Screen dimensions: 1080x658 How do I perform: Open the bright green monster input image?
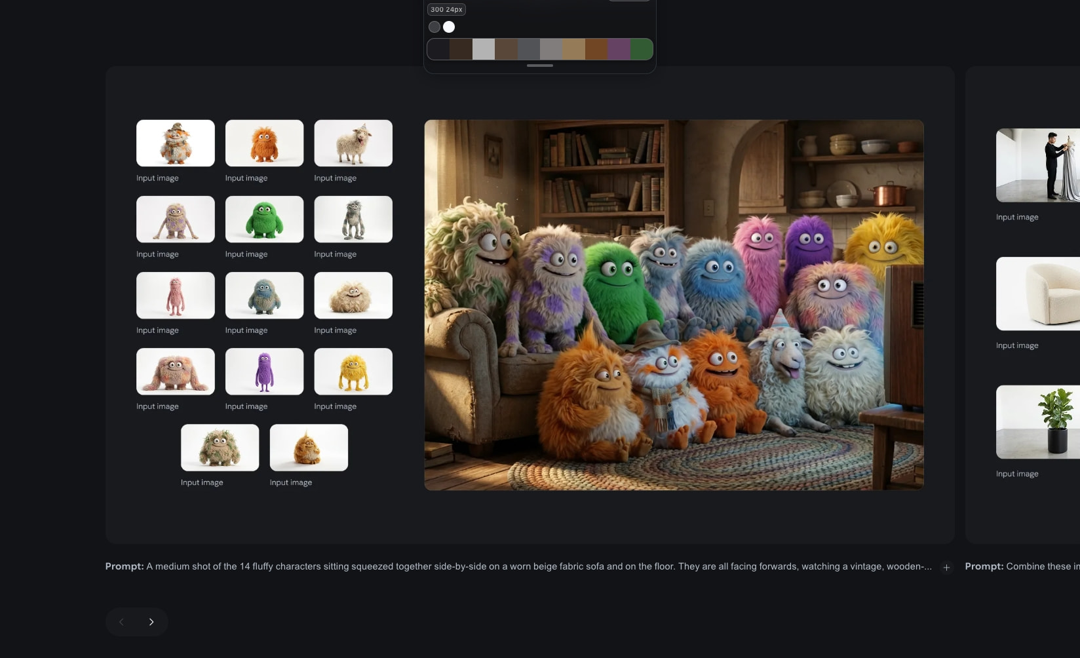tap(264, 219)
